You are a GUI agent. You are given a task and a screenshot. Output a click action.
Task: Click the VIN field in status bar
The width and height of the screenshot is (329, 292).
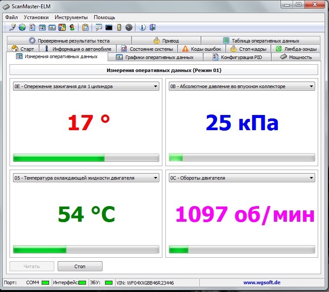coord(145,282)
